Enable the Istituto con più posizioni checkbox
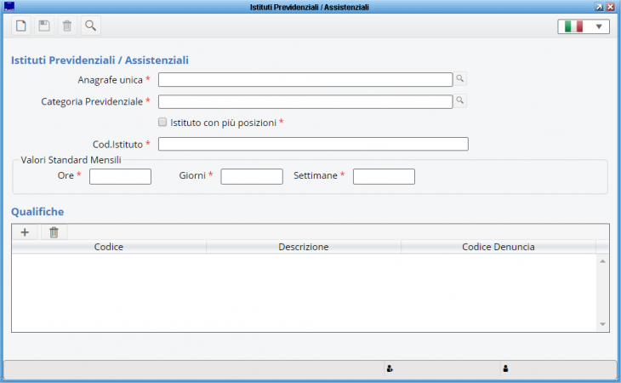621x383 pixels. pyautogui.click(x=162, y=122)
